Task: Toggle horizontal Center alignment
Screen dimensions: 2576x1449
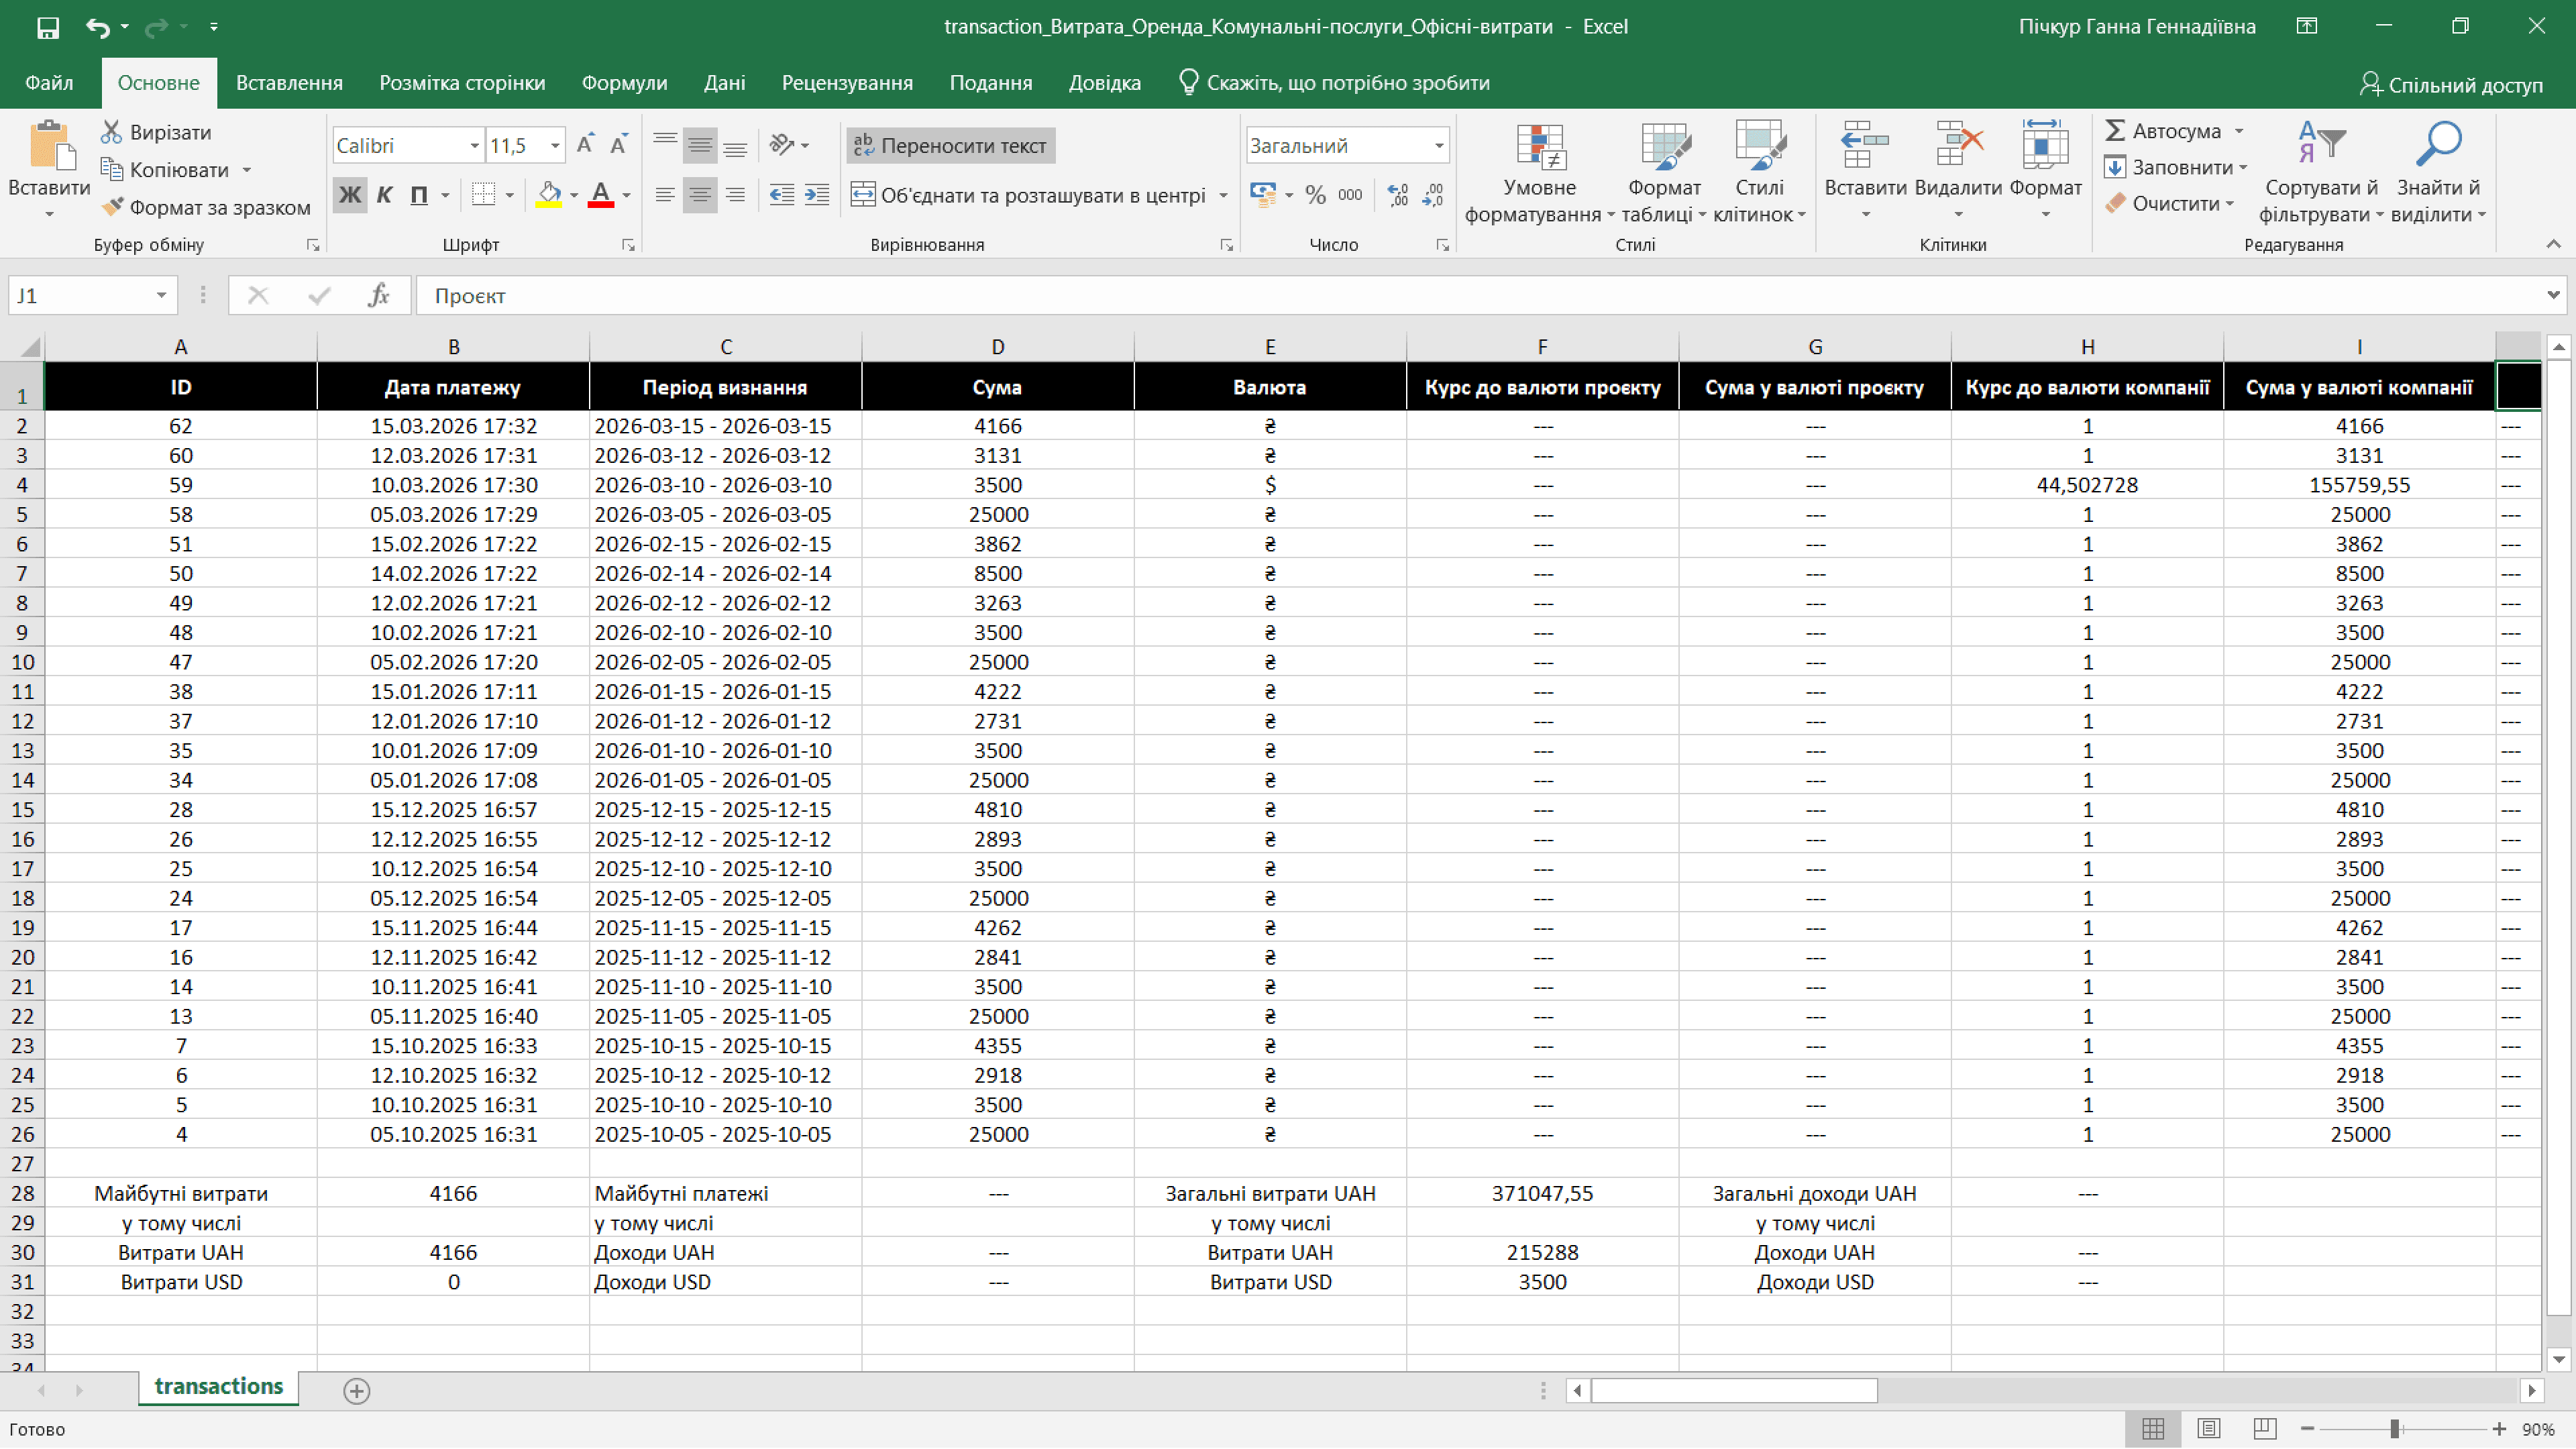Action: click(x=700, y=194)
